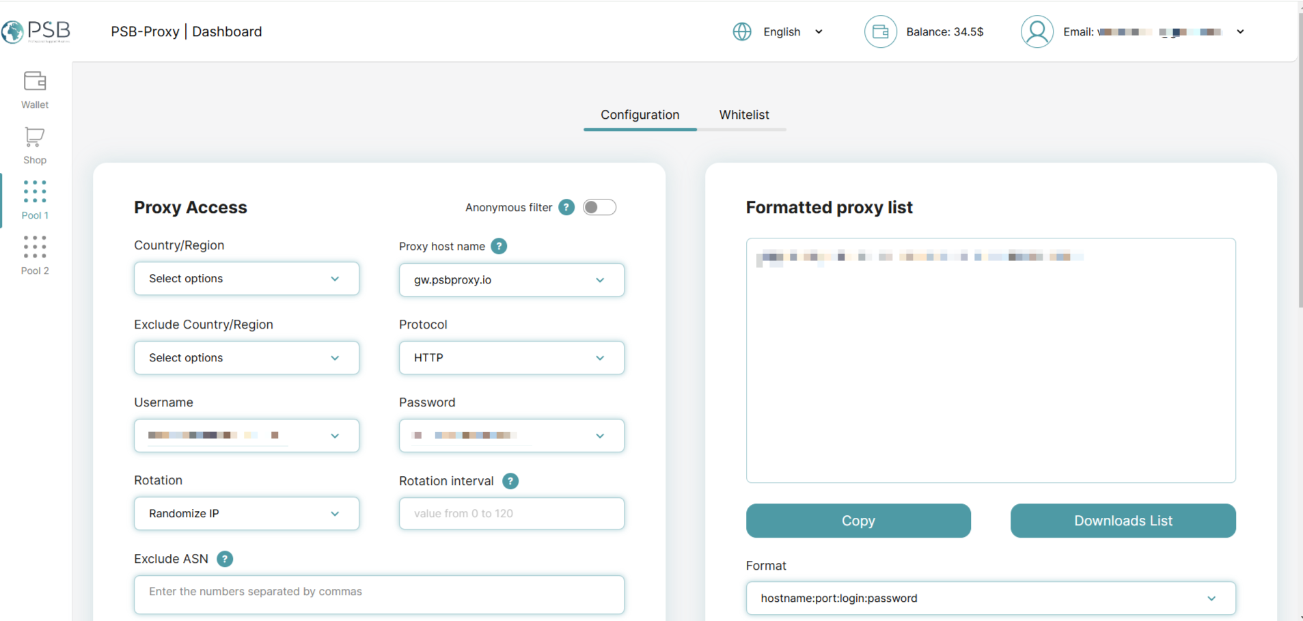Click the balance wallet icon in header
Viewport: 1303px width, 621px height.
[x=880, y=32]
